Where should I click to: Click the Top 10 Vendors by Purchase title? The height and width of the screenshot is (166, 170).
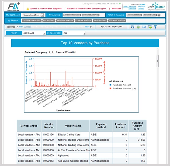(85, 43)
